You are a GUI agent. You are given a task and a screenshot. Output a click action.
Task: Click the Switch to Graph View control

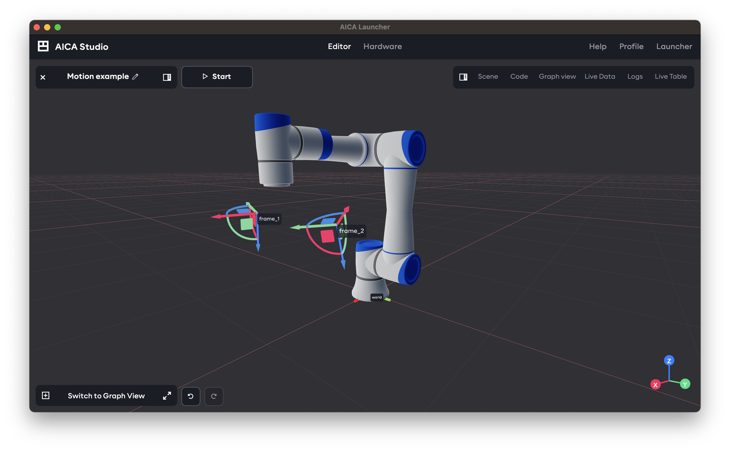(106, 396)
